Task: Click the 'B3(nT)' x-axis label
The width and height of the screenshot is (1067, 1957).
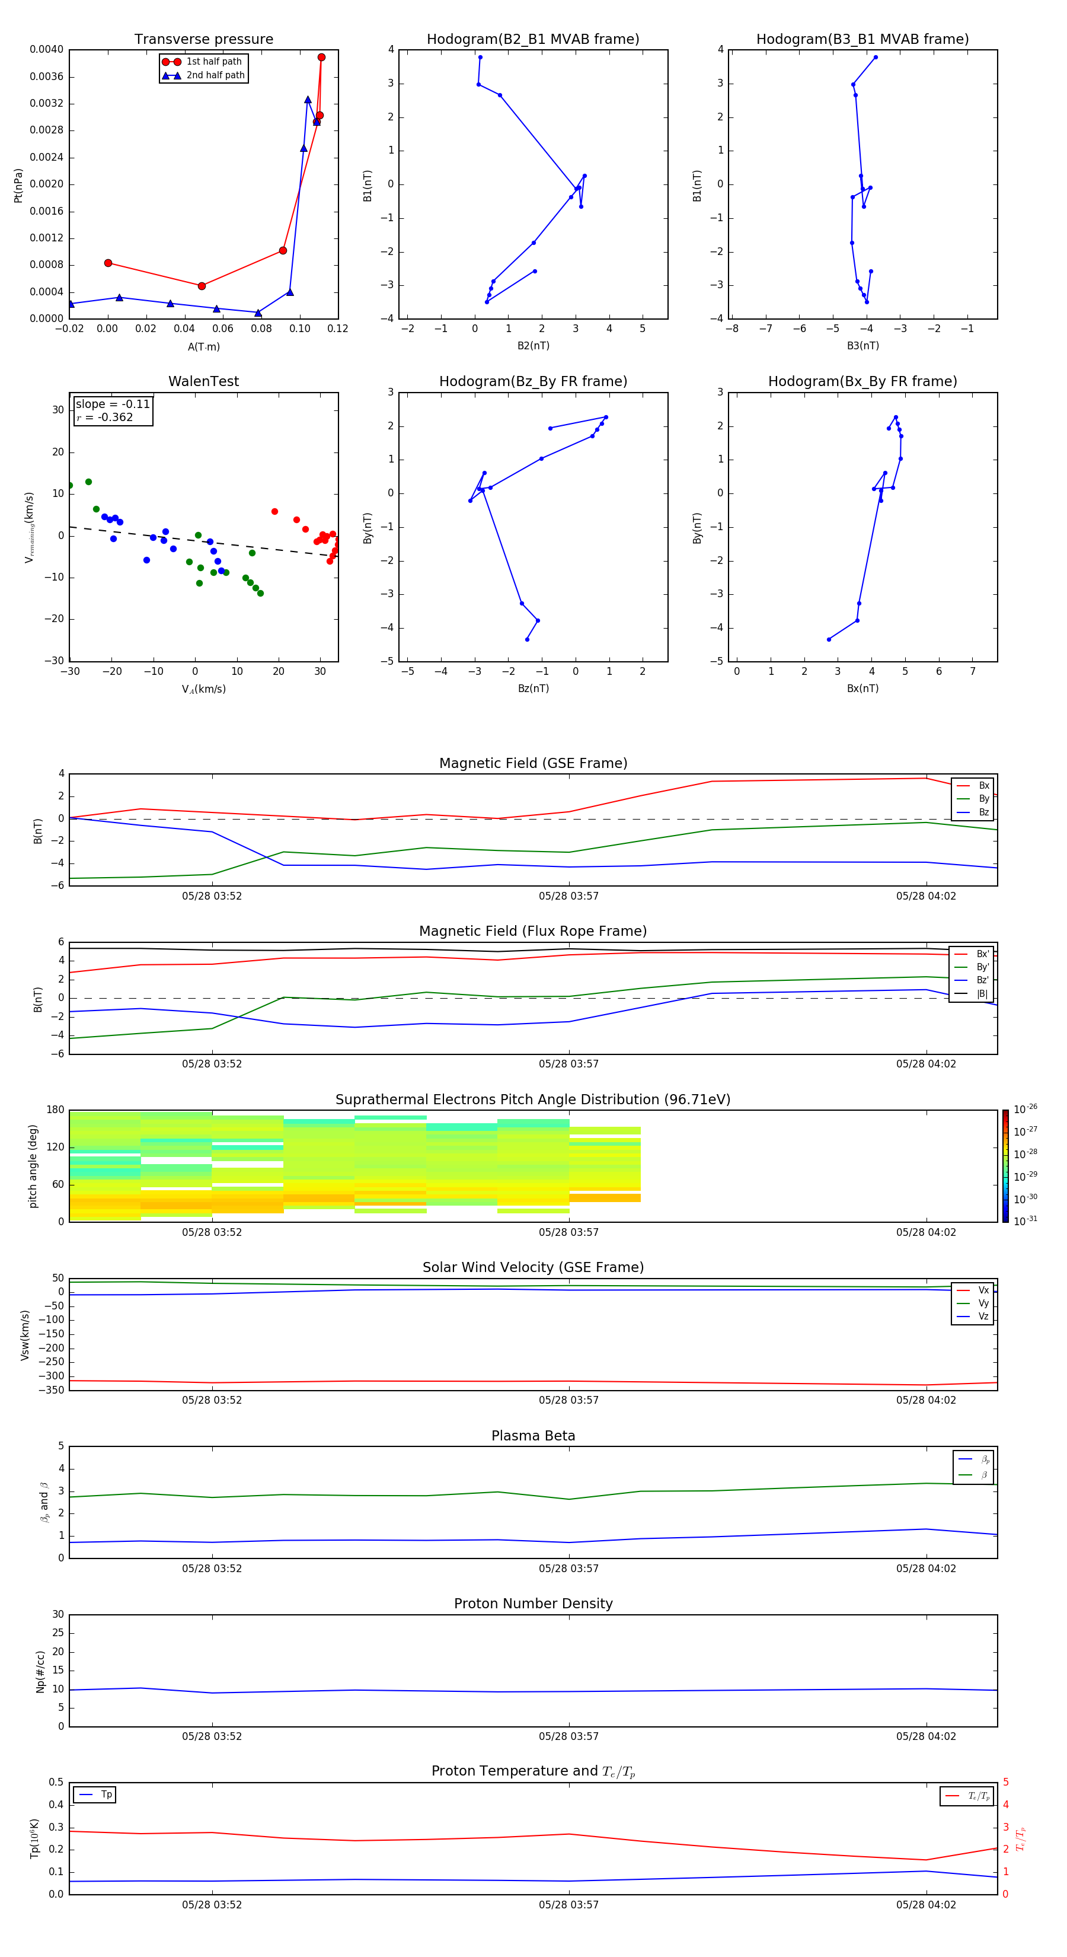Action: tap(862, 346)
